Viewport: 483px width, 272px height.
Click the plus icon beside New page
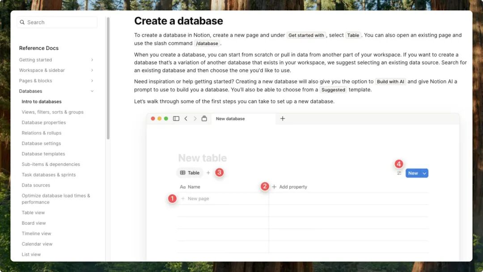183,198
